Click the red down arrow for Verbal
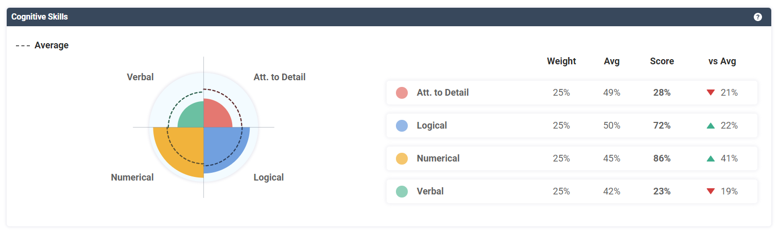779x233 pixels. coord(711,191)
